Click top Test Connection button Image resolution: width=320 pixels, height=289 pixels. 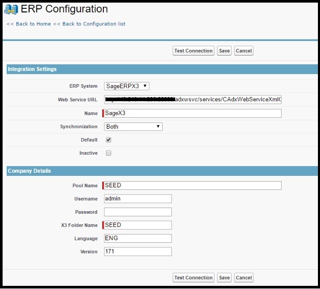coord(193,51)
